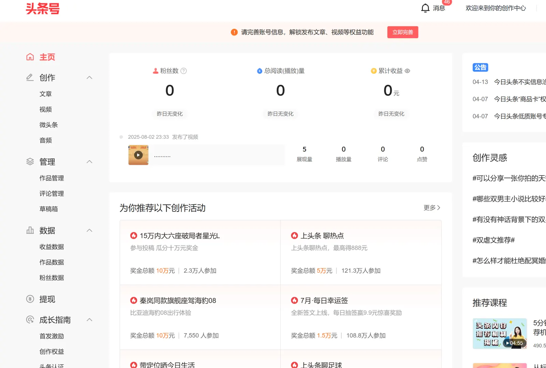This screenshot has height=368, width=546.
Task: Open 首发激励 in the sidebar
Action: pyautogui.click(x=52, y=336)
